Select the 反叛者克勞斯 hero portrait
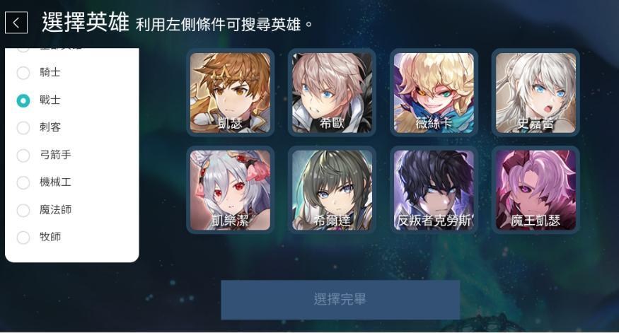Screen dimensions: 619x333 tap(434, 190)
